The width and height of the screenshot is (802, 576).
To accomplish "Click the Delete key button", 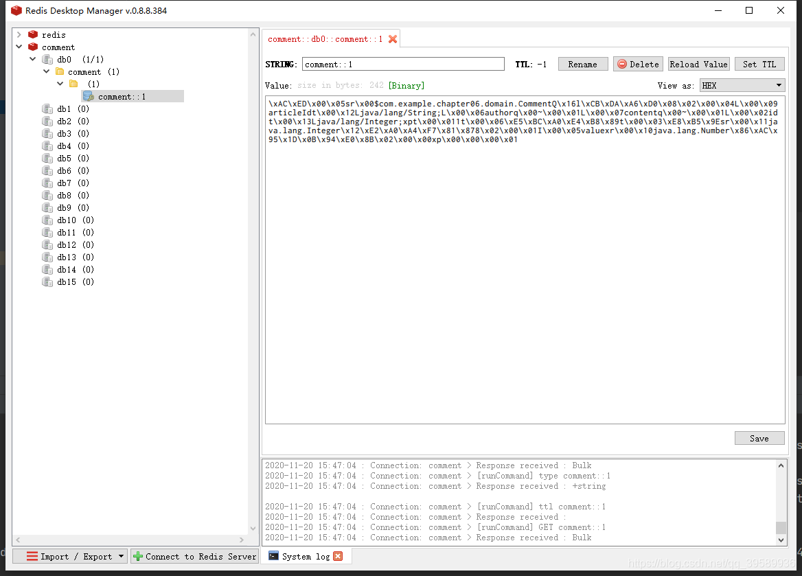I will point(638,64).
